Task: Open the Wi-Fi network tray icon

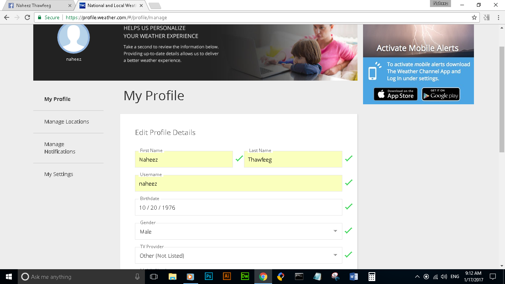Action: coord(435,277)
